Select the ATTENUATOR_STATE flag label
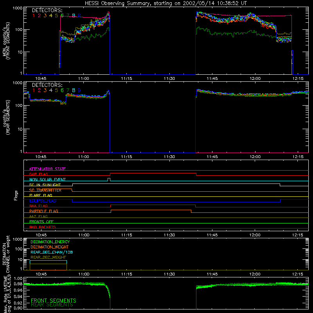Image resolution: width=313 pixels, height=313 pixels. point(47,169)
